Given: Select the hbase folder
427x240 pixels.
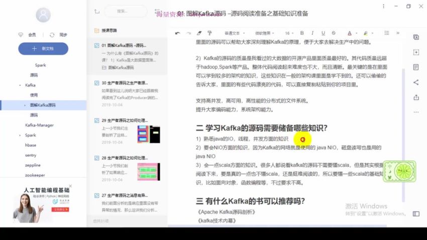Looking at the screenshot, I should click(x=31, y=145).
